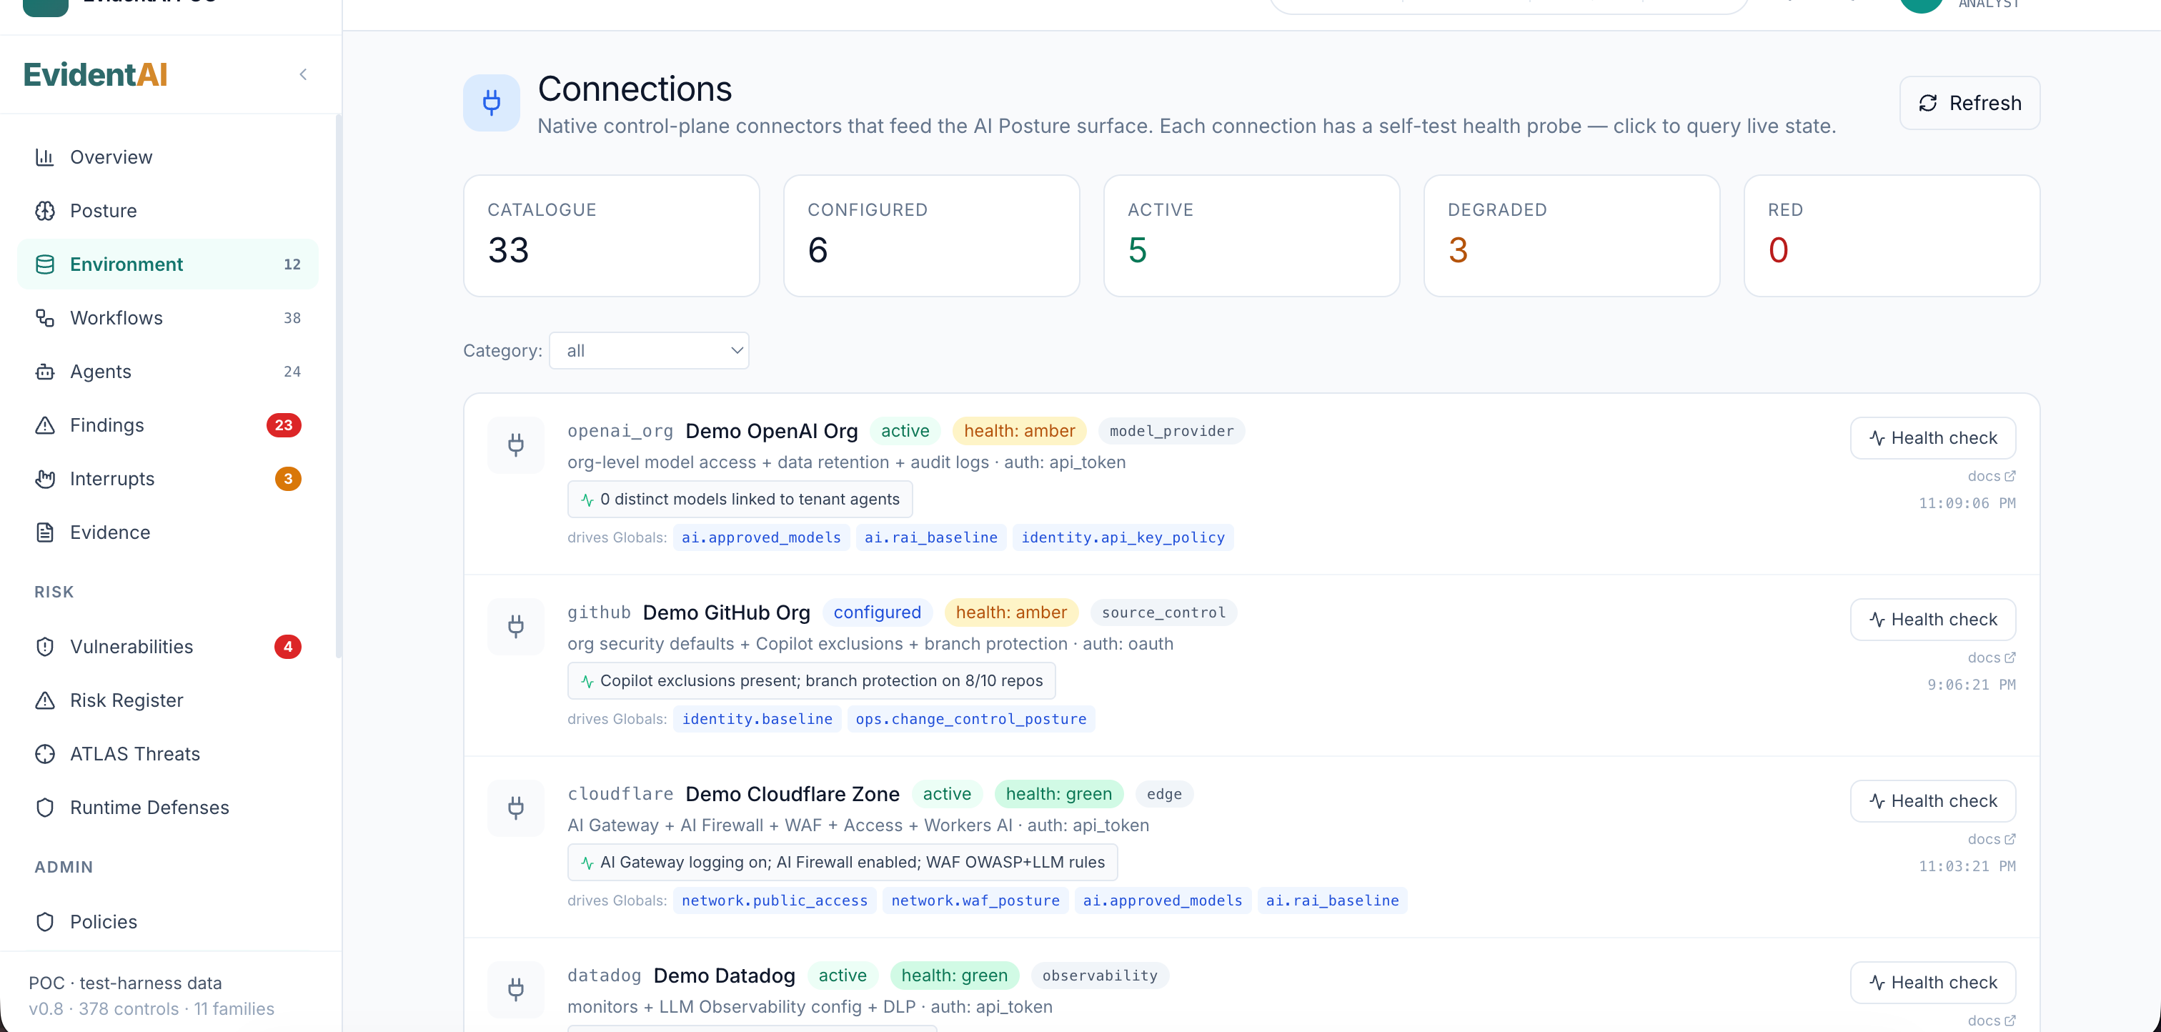
Task: Go to Evidence page
Action: pos(168,532)
